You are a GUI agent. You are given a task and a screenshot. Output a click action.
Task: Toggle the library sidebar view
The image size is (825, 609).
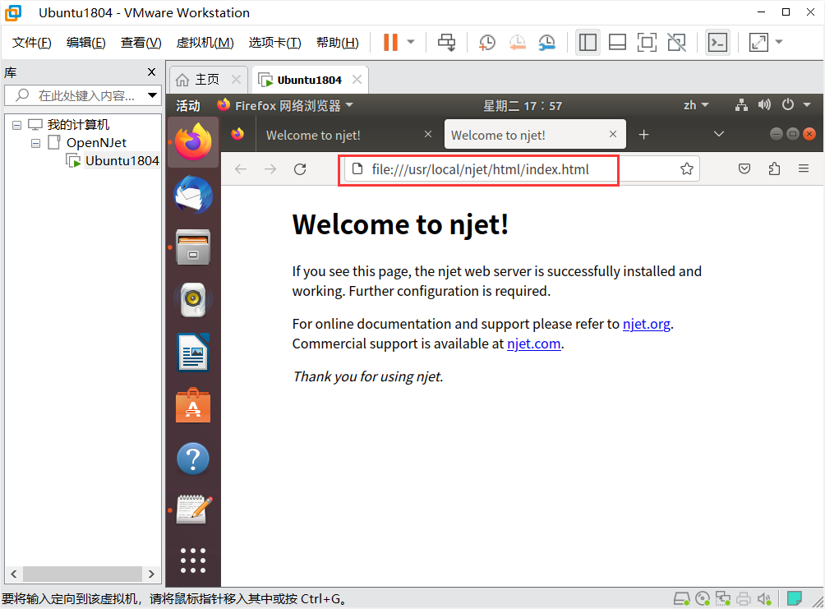click(x=588, y=42)
